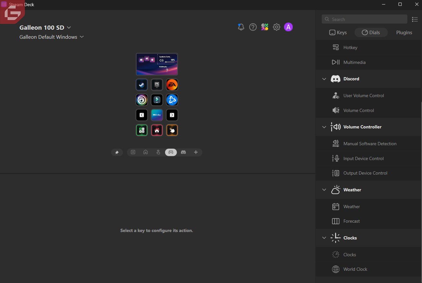The width and height of the screenshot is (422, 283).
Task: Open the Marketplace colorful icon
Action: (265, 27)
